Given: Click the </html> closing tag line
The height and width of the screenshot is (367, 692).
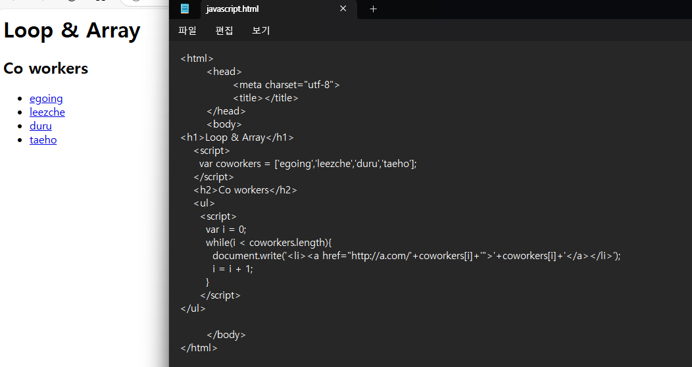Looking at the screenshot, I should click(199, 347).
